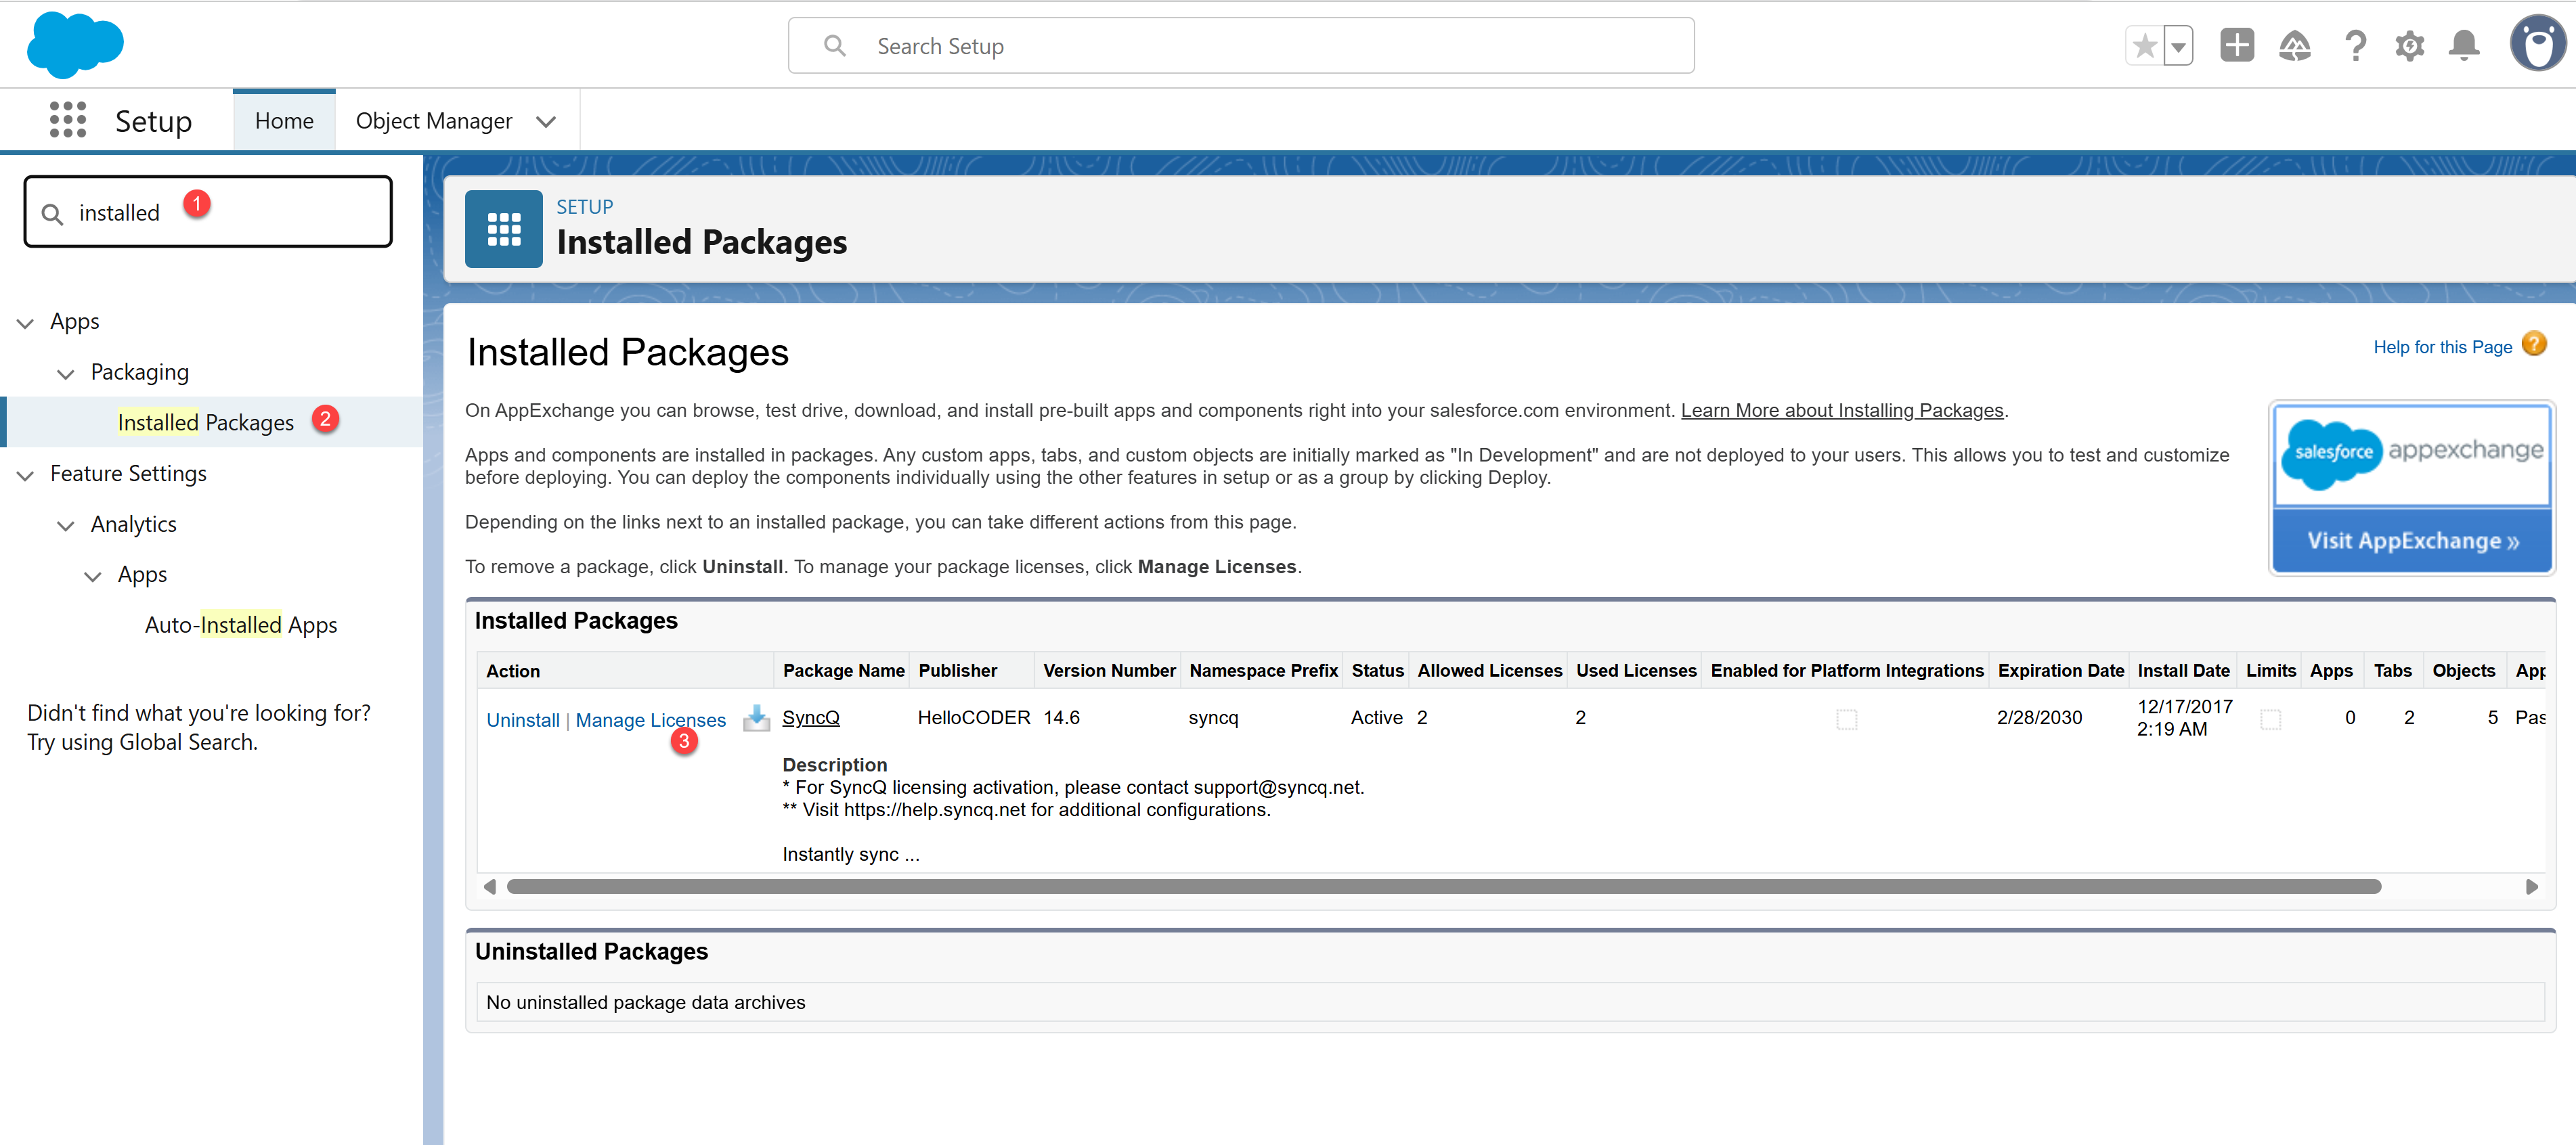Viewport: 2576px width, 1145px height.
Task: Click the Allowed Licenses column header
Action: click(x=1489, y=670)
